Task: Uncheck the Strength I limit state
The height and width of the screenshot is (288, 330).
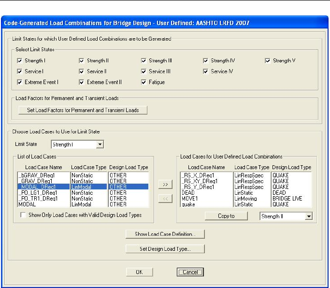Action: 20,60
